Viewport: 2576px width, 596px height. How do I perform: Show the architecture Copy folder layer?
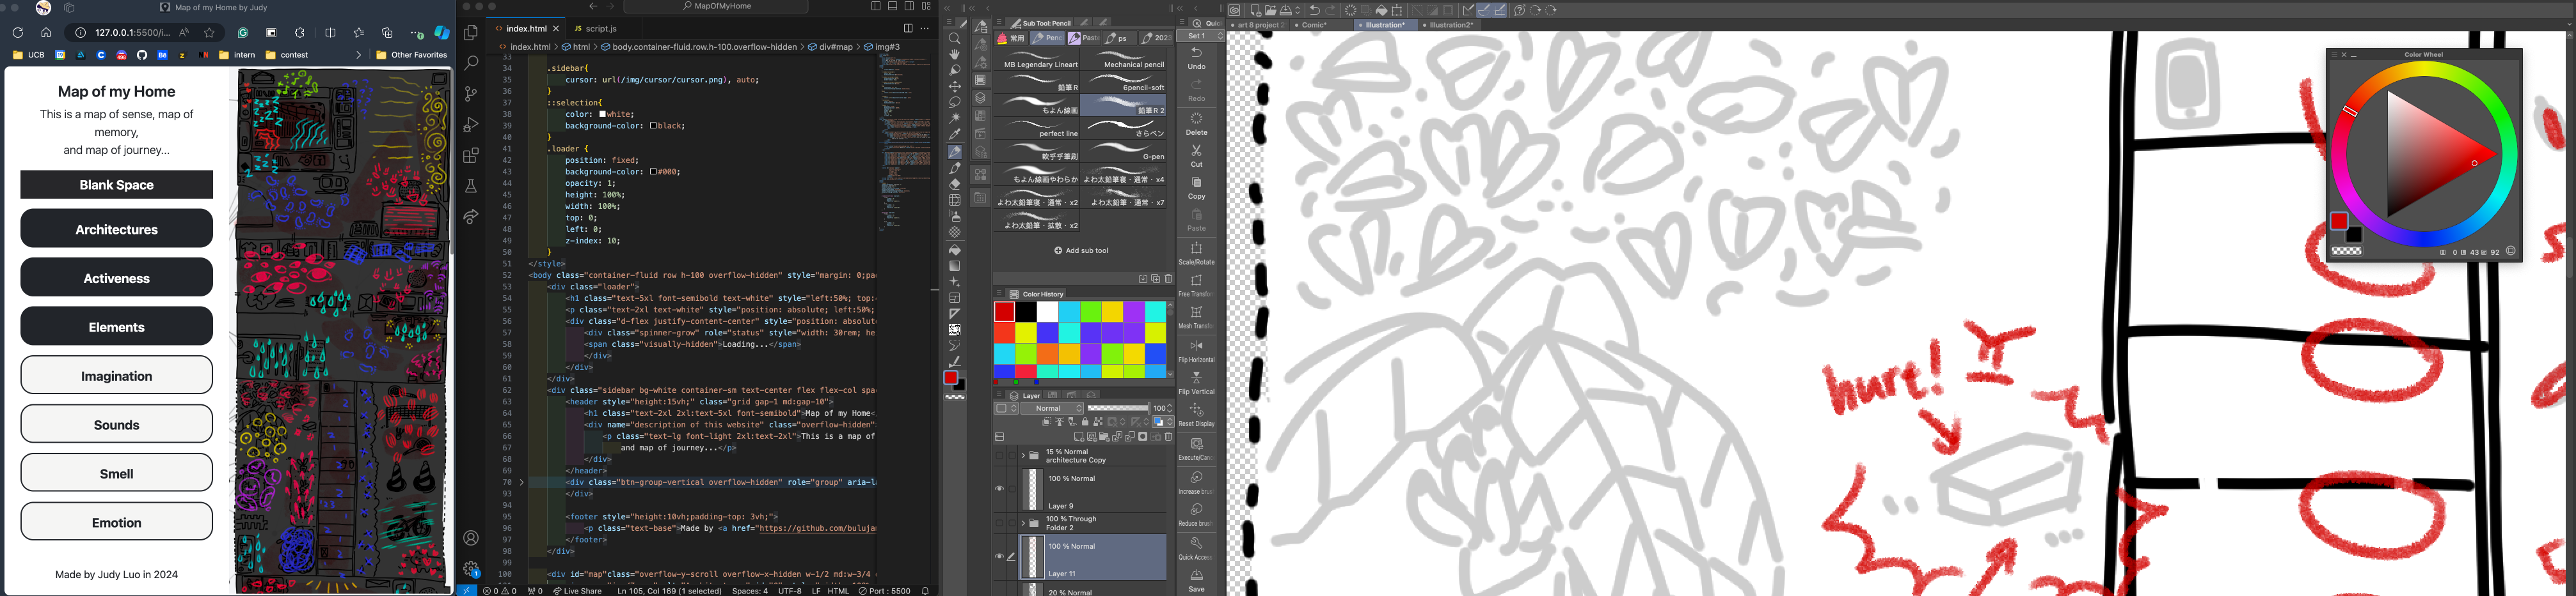pyautogui.click(x=999, y=455)
